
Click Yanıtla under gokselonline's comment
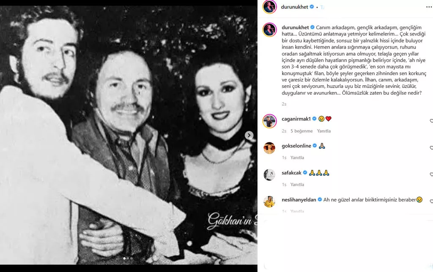coord(297,158)
